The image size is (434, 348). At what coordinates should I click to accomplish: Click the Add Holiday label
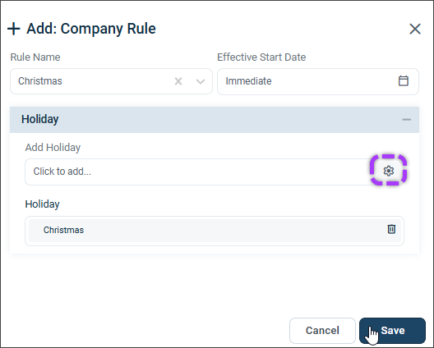[53, 148]
